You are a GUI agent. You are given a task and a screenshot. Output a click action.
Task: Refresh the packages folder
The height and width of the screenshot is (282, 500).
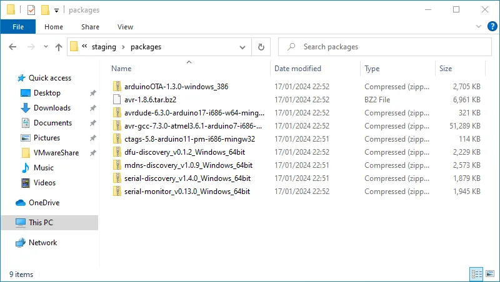(x=261, y=47)
